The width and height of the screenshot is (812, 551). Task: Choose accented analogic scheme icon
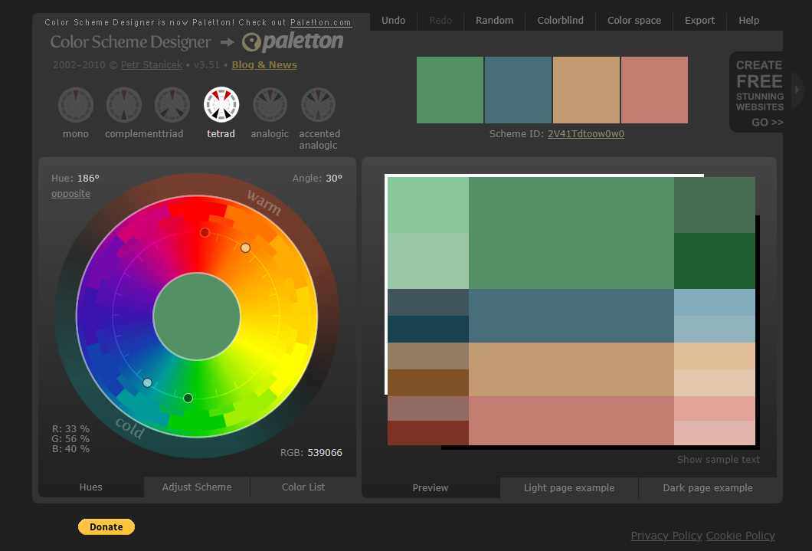319,105
